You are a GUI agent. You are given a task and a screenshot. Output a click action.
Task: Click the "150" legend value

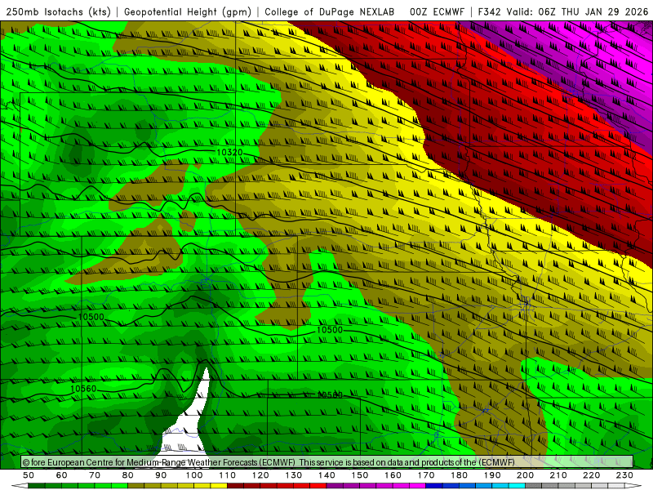(x=360, y=475)
